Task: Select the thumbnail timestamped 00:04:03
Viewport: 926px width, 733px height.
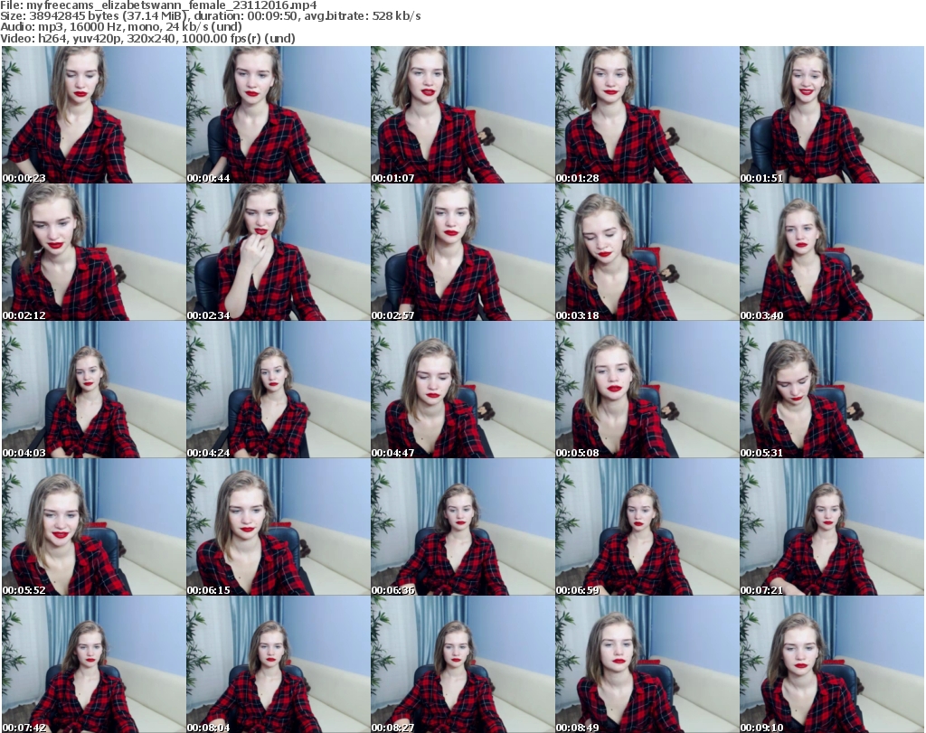Action: 93,390
